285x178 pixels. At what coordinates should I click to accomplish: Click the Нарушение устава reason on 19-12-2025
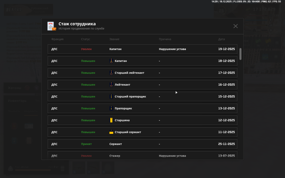pos(172,49)
